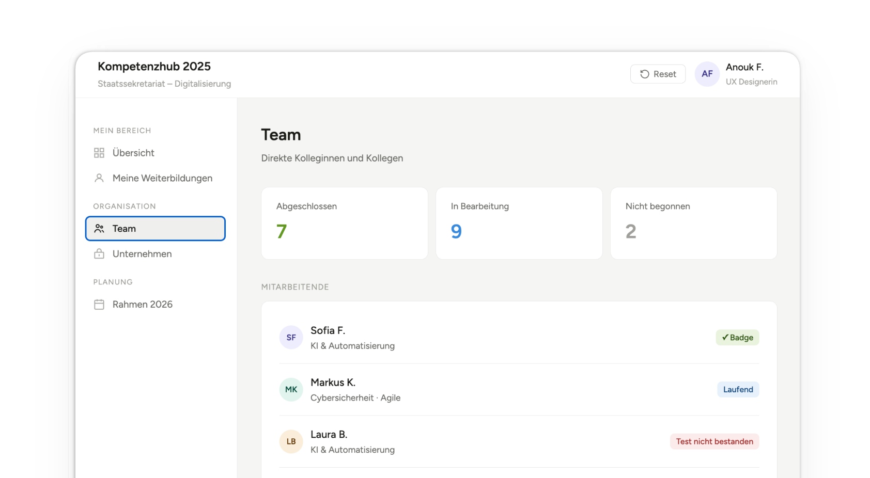Select the In Bearbeitung statistic card
870x478 pixels.
click(x=519, y=224)
